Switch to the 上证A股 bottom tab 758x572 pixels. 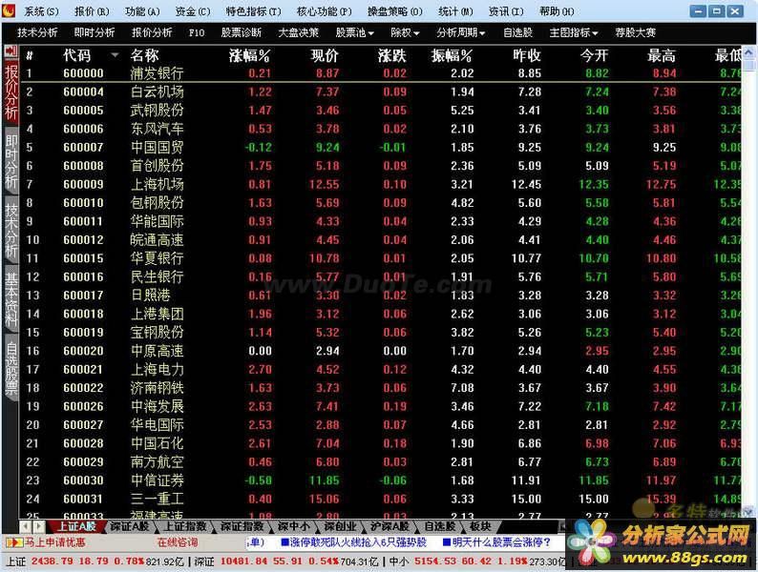point(76,526)
